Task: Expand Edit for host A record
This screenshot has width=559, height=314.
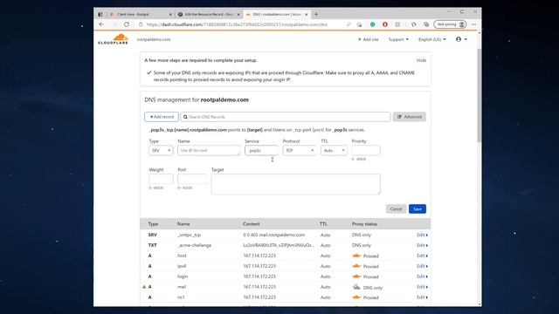Action: coord(422,256)
